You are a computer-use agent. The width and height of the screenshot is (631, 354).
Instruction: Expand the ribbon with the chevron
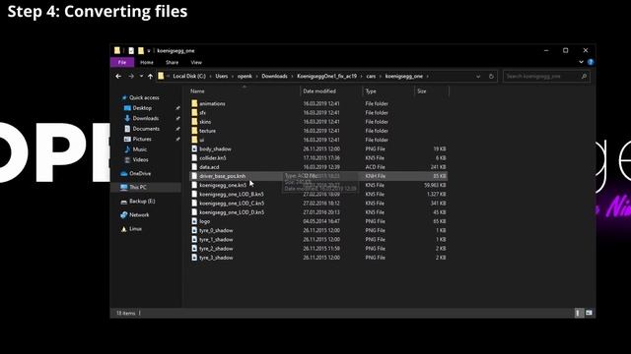[581, 62]
